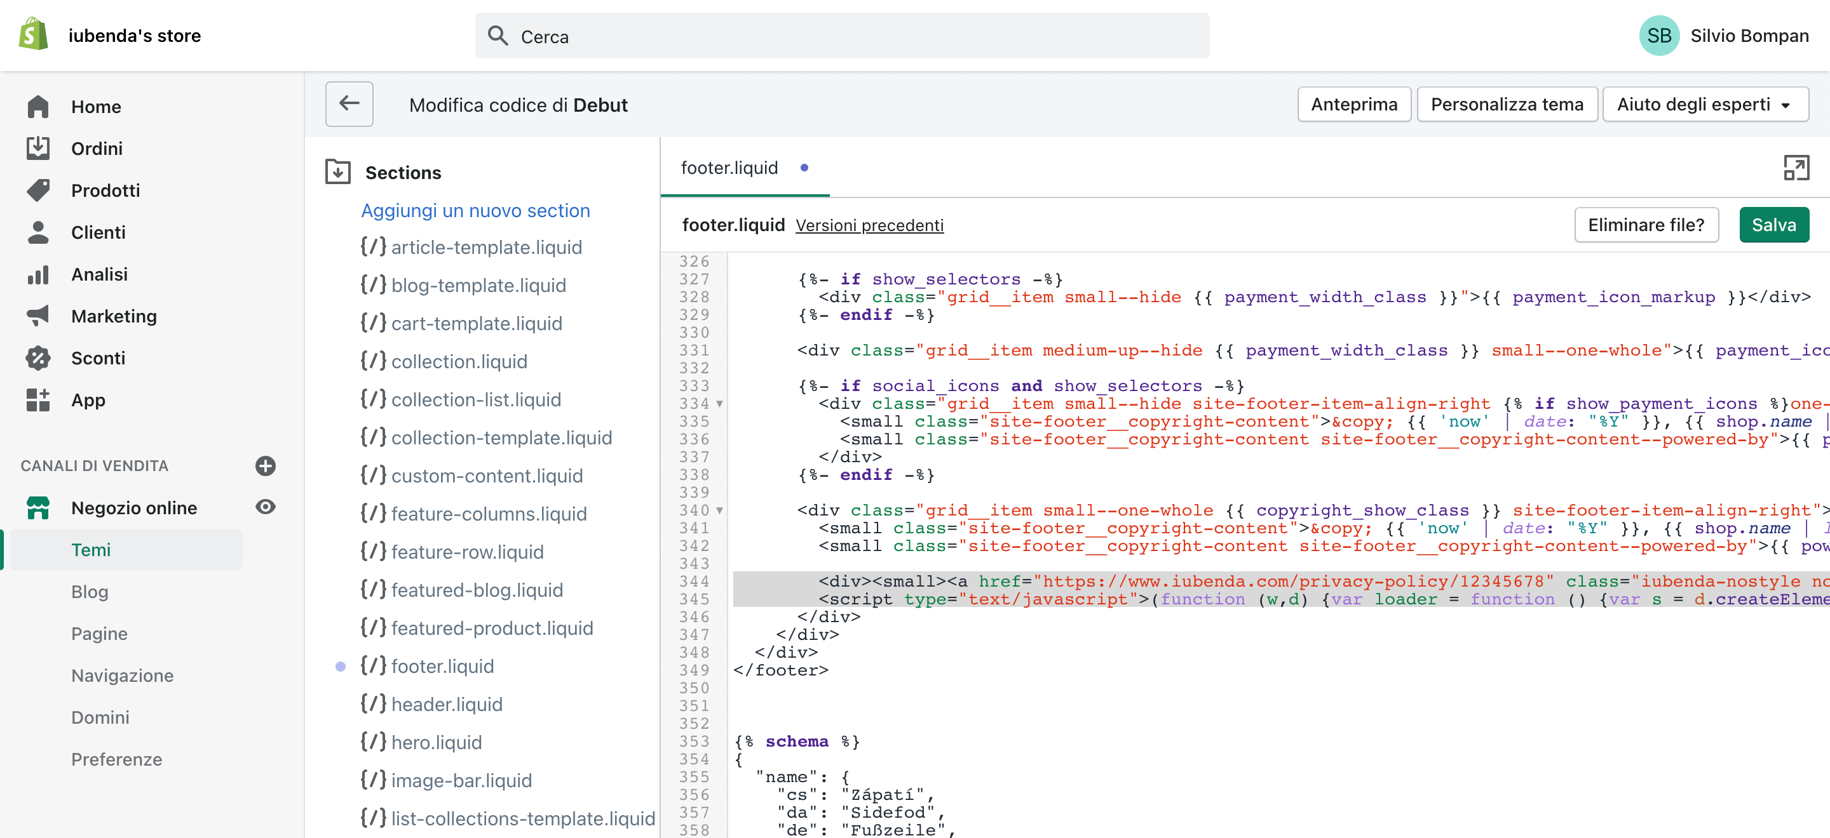
Task: Open the App section
Action: tap(88, 399)
